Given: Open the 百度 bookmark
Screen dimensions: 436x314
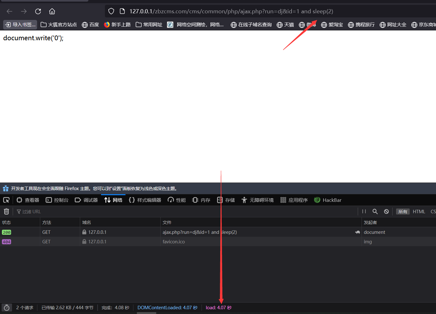Looking at the screenshot, I should (x=90, y=25).
